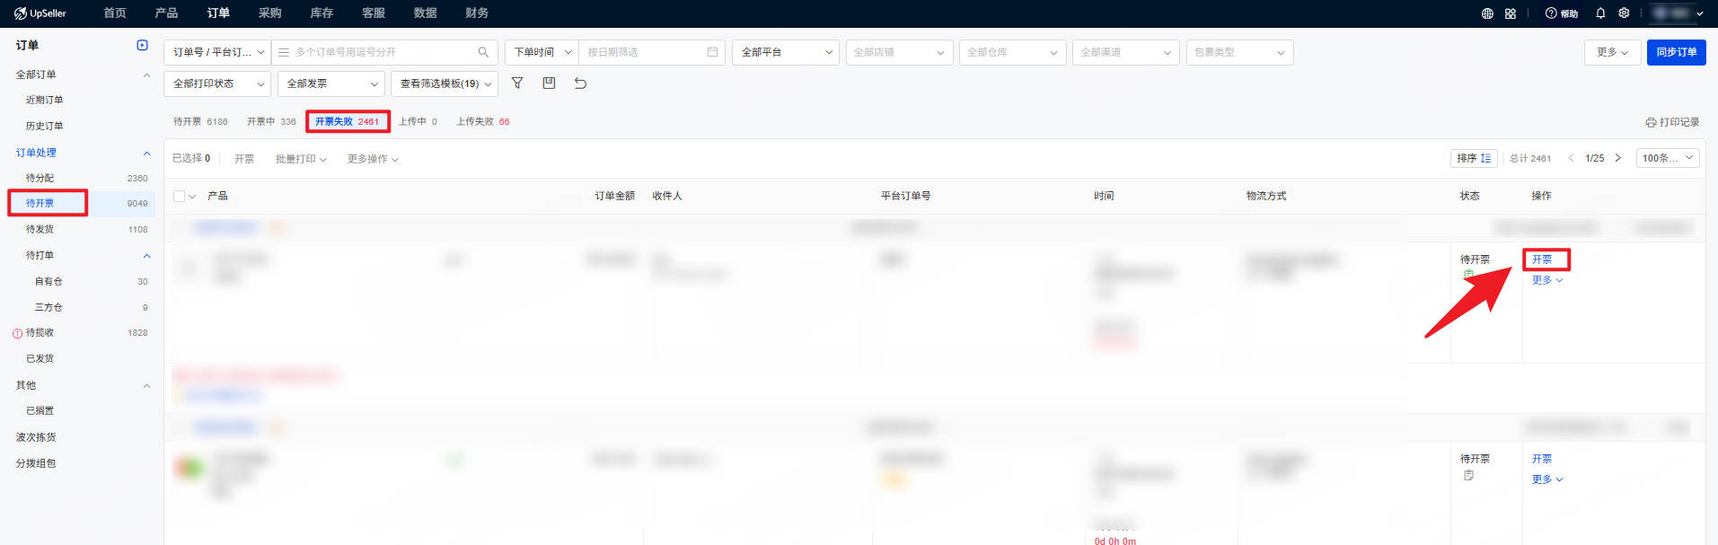
Task: Click the search magnifier icon in order field
Action: pos(483,52)
